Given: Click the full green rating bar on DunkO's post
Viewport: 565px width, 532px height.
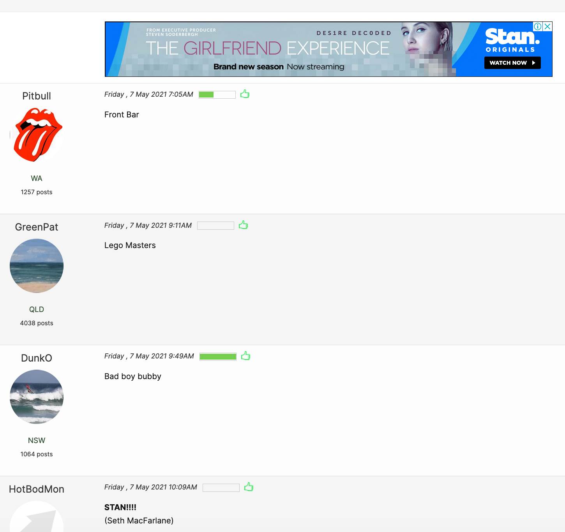Looking at the screenshot, I should (218, 356).
